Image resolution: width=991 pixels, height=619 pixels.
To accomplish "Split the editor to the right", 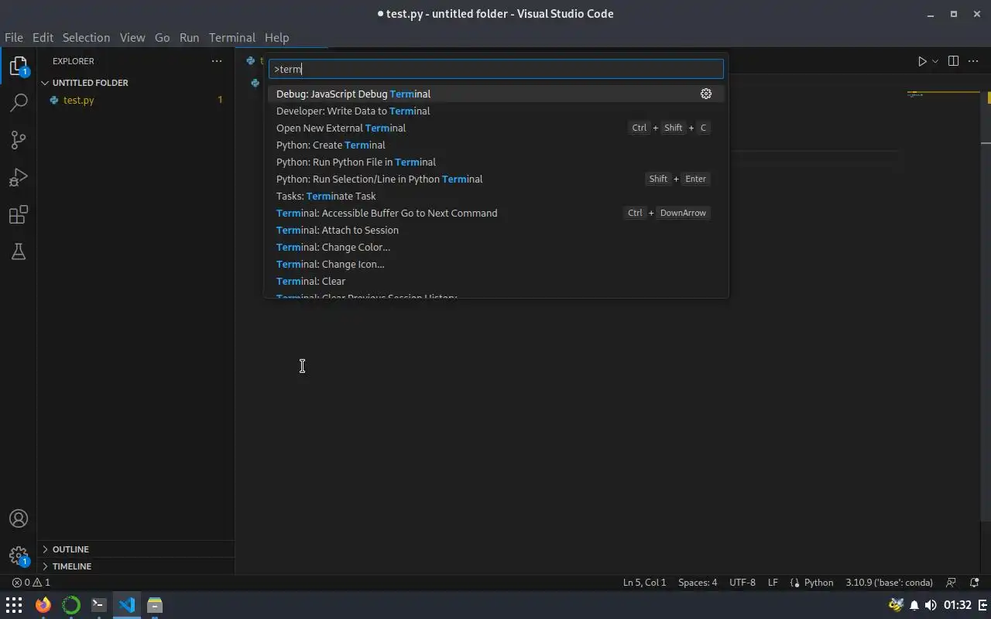I will point(953,61).
